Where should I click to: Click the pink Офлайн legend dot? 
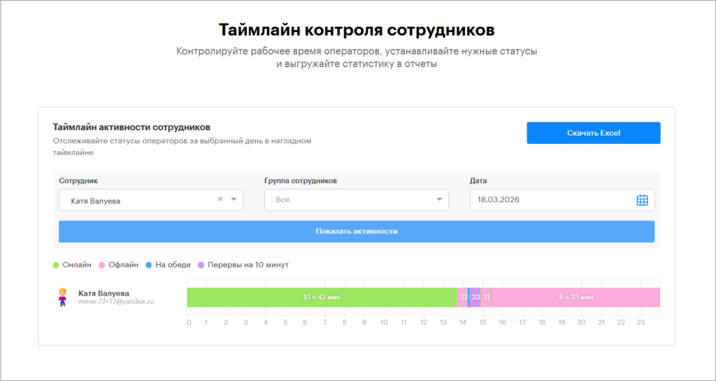click(x=102, y=265)
